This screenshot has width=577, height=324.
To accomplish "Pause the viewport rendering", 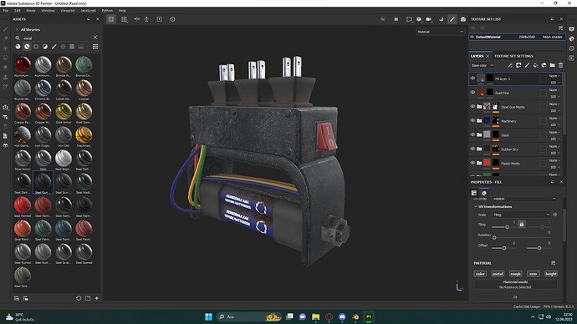I will (396, 19).
